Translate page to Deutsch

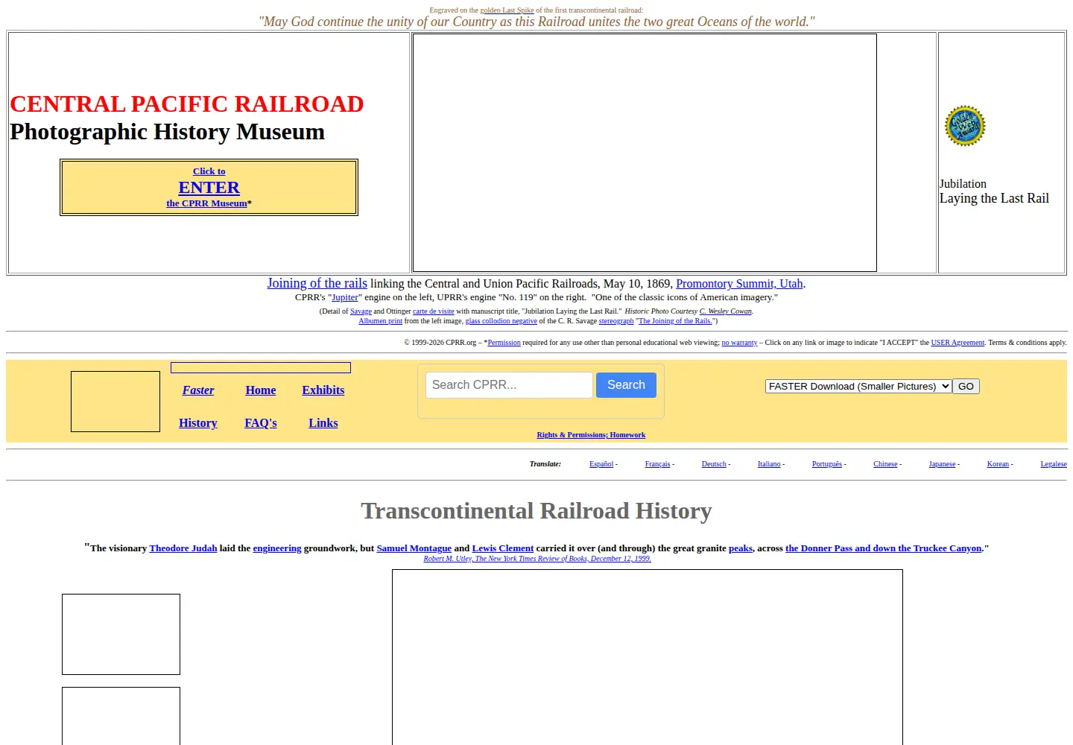pos(714,464)
